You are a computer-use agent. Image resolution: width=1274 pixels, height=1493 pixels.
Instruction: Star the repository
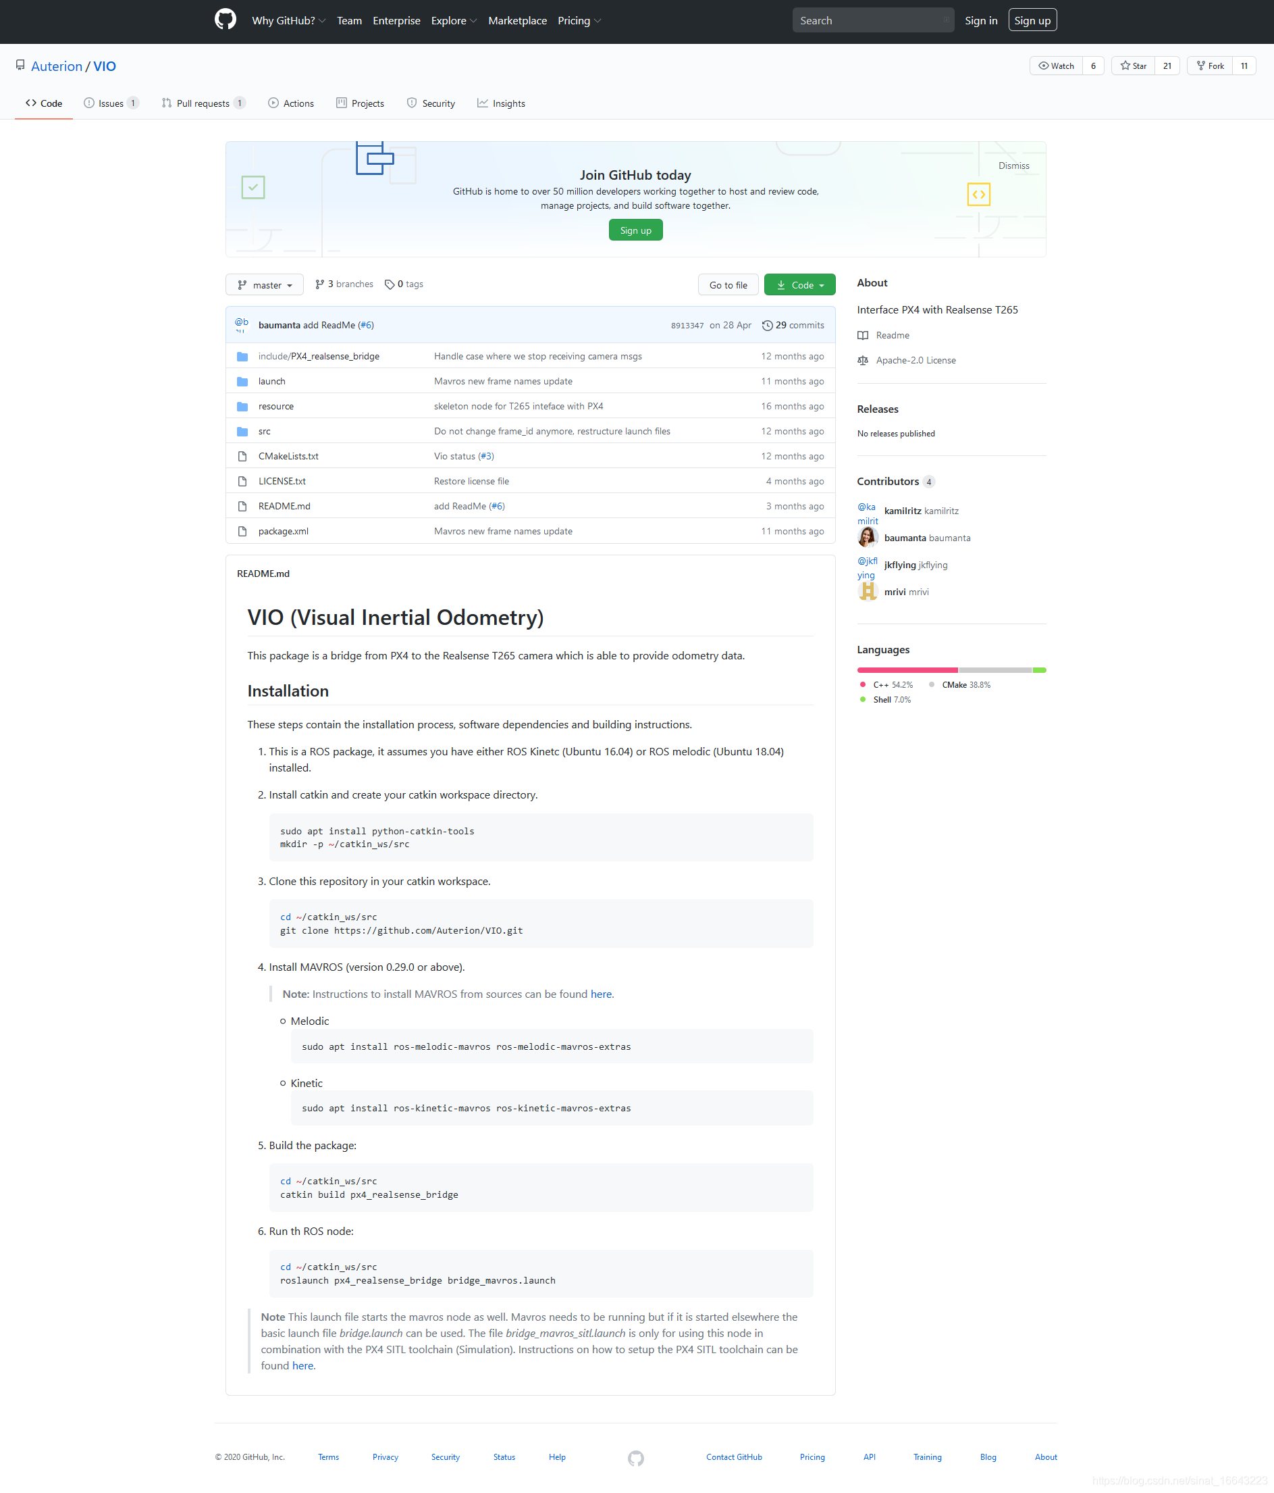(1133, 66)
